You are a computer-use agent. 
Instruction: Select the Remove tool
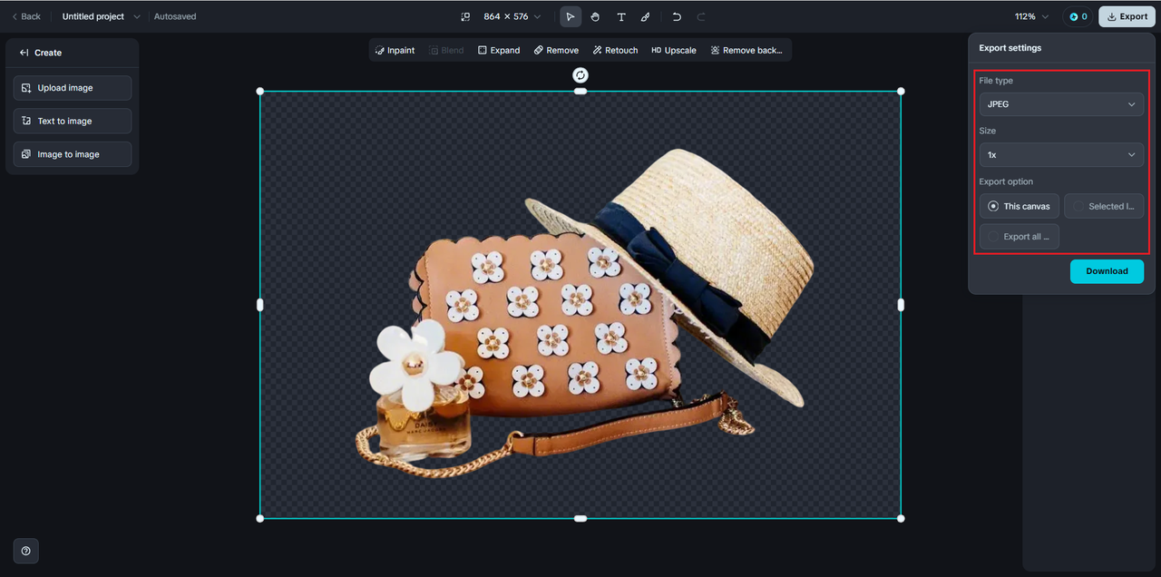pyautogui.click(x=556, y=50)
